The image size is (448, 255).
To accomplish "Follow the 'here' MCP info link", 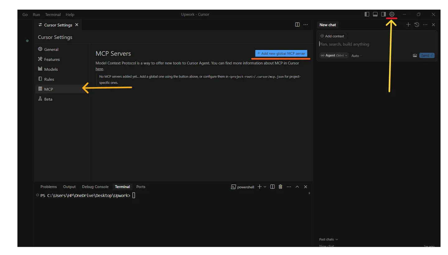I will click(x=99, y=69).
